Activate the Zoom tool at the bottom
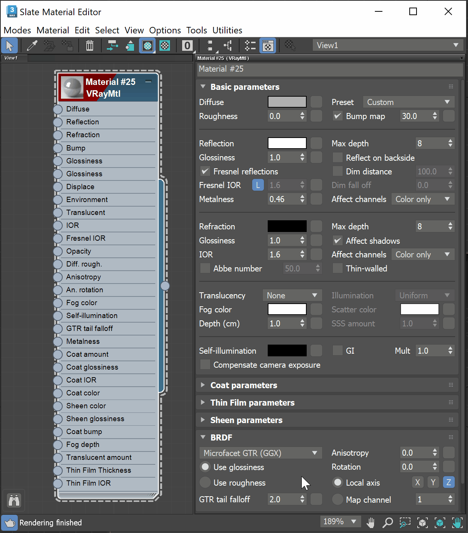The width and height of the screenshot is (468, 533). click(x=387, y=522)
